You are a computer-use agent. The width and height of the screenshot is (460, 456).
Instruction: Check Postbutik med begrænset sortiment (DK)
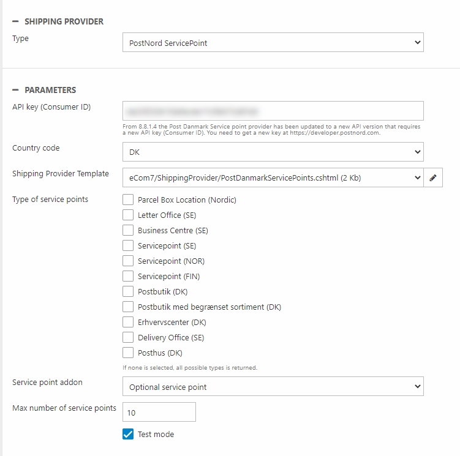tap(128, 307)
